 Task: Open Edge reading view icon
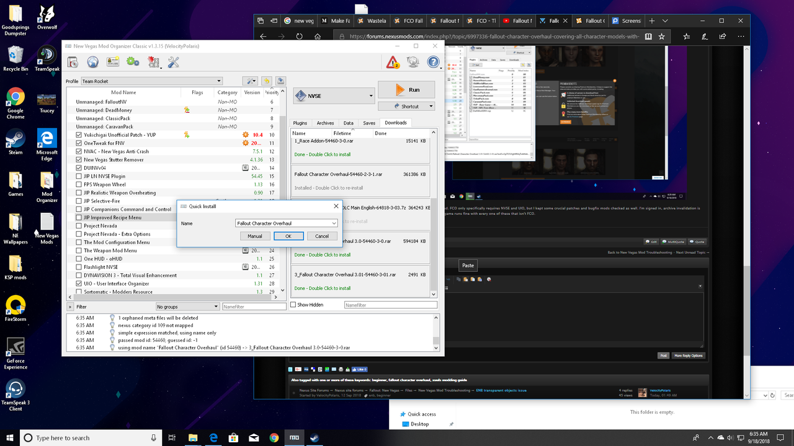648,37
